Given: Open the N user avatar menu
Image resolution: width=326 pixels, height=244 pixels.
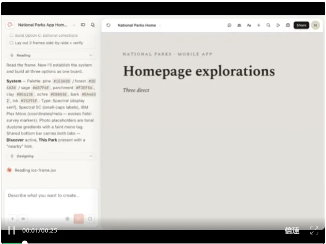Looking at the screenshot, I should pyautogui.click(x=315, y=25).
